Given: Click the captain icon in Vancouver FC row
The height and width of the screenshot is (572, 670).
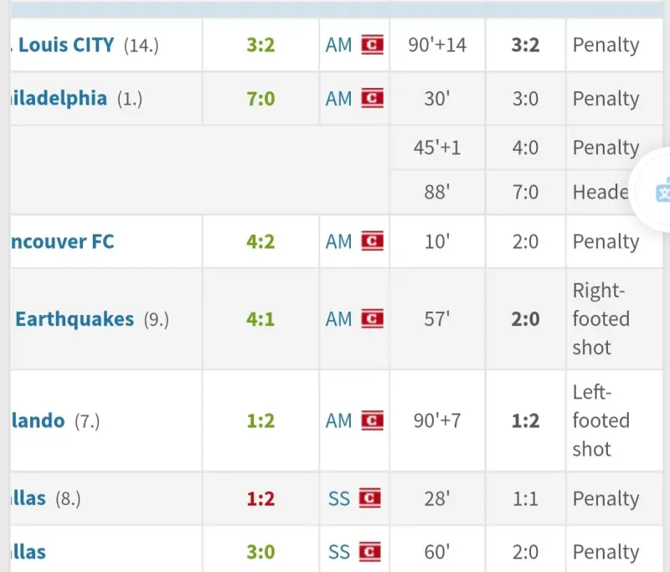Looking at the screenshot, I should point(373,242).
